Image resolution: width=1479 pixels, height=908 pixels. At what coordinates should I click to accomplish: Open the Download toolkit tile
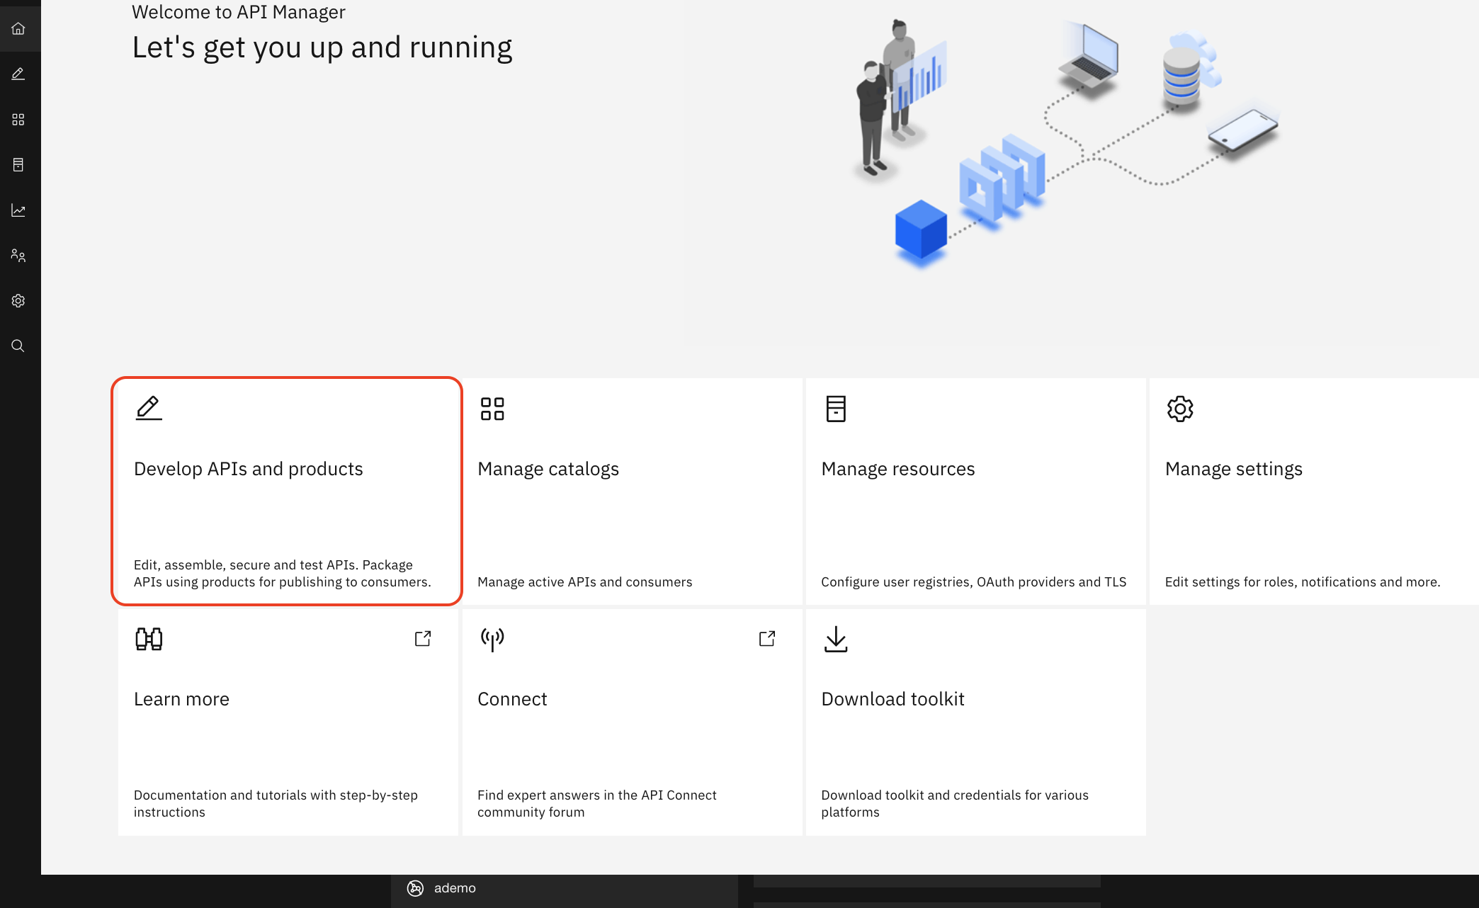(975, 722)
